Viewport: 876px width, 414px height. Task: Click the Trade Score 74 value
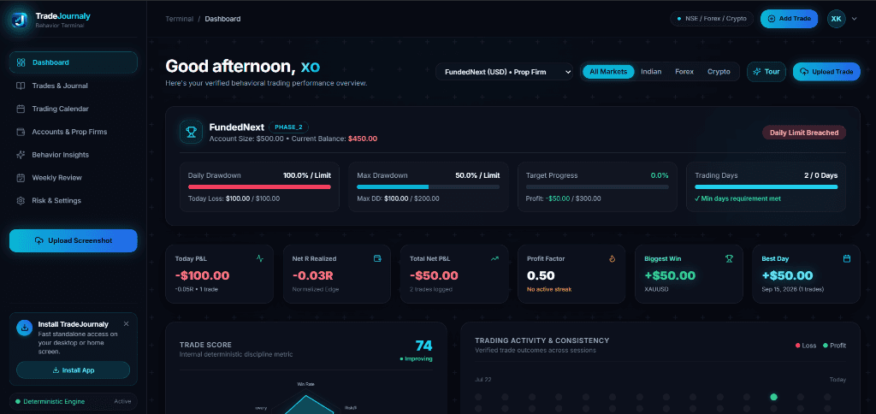point(423,346)
